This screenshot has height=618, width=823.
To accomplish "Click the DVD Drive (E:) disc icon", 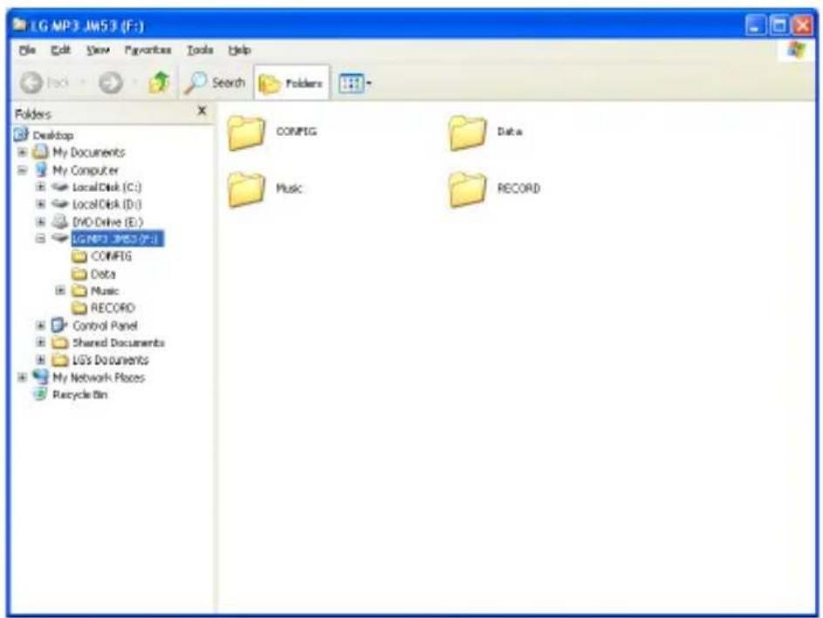I will tap(60, 221).
